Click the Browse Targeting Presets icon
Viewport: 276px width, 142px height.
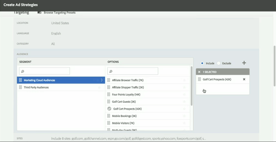click(39, 13)
